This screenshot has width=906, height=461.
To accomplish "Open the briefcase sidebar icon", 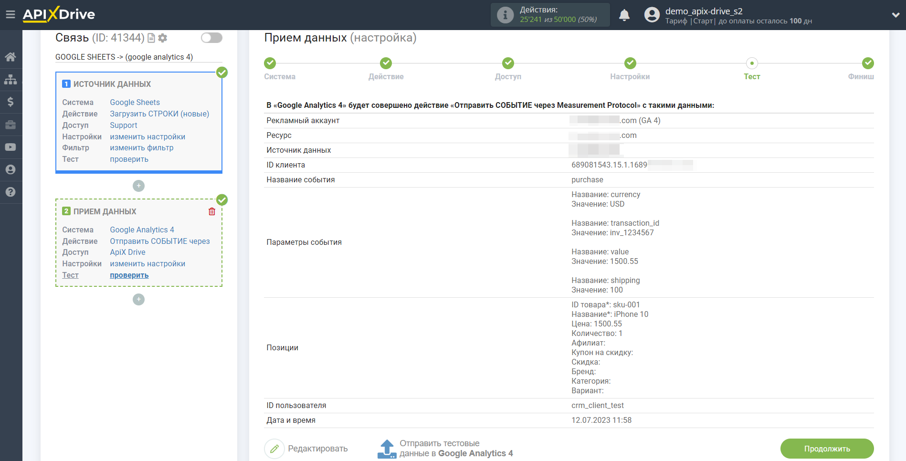I will click(11, 125).
